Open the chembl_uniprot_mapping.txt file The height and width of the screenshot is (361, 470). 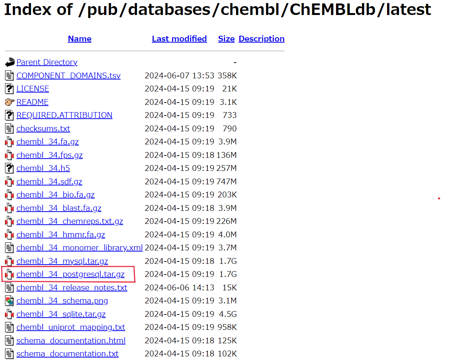point(71,327)
